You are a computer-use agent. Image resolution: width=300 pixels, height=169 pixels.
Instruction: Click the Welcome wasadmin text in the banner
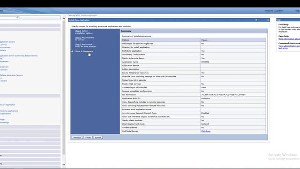point(274,11)
